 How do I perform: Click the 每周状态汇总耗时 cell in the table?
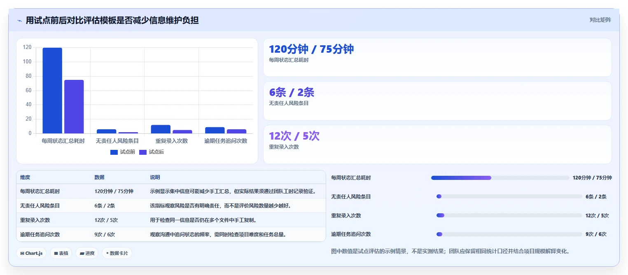(40, 191)
